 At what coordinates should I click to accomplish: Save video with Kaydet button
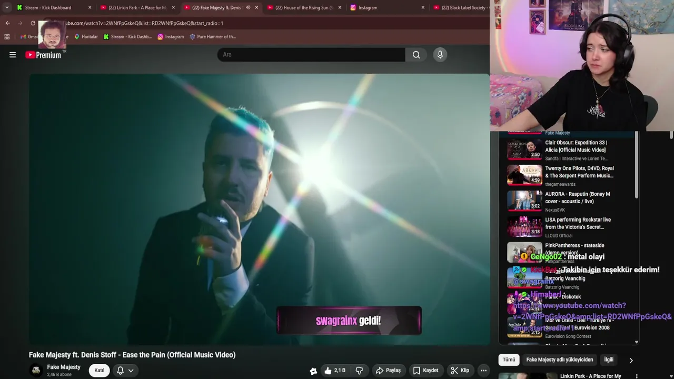coord(425,371)
